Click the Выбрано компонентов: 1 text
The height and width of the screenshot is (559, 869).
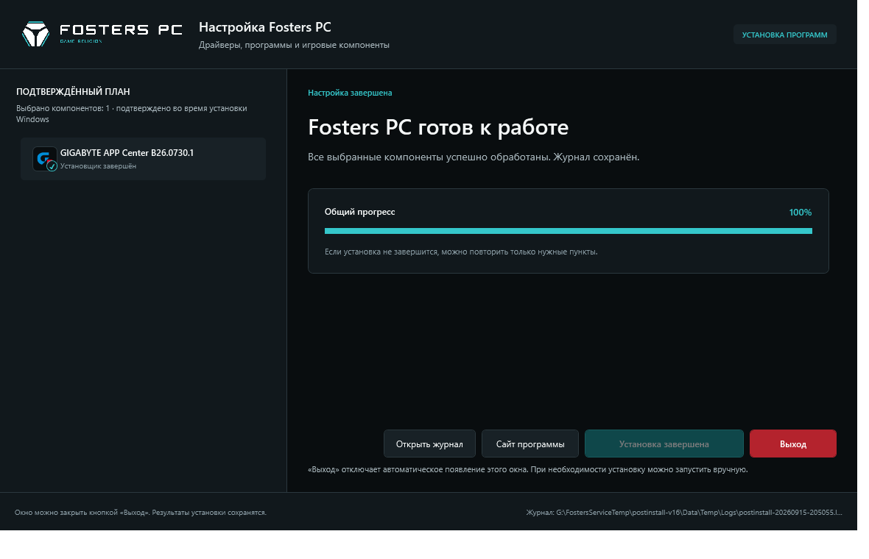(63, 108)
